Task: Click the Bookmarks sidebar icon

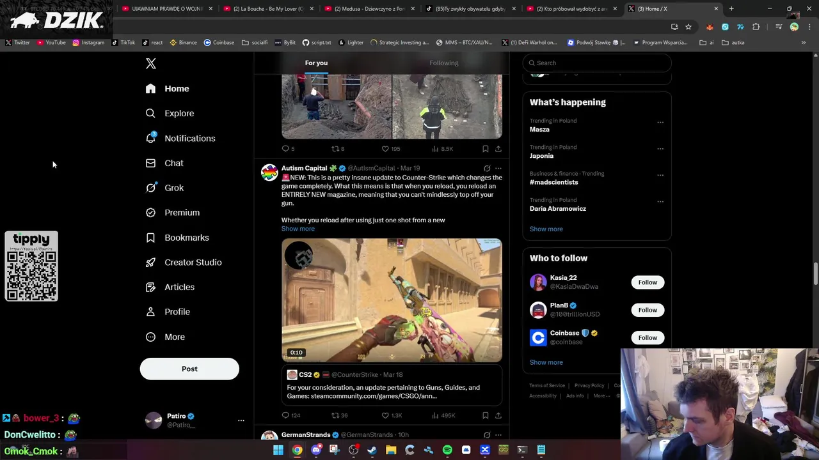Action: [x=150, y=238]
